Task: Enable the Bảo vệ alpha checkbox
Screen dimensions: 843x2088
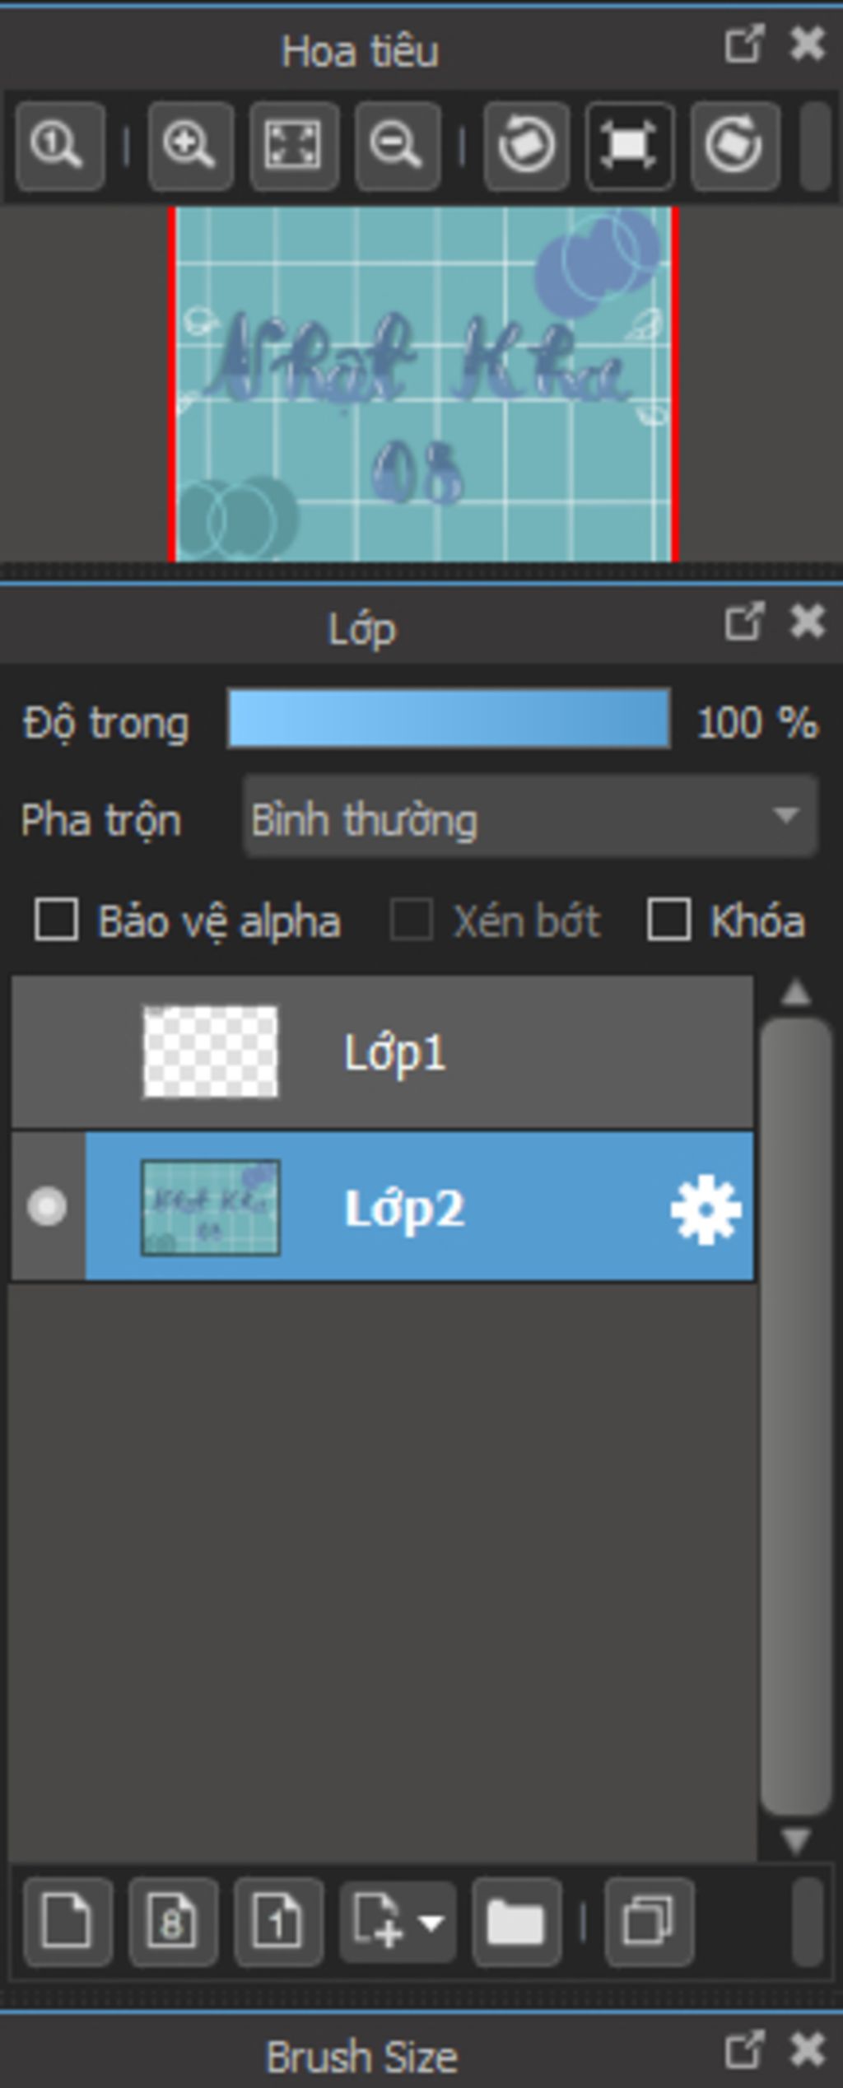Action: [x=57, y=920]
